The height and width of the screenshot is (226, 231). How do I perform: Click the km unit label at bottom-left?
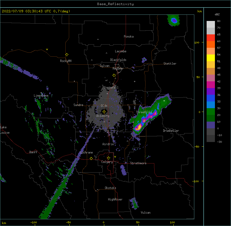click(4, 223)
